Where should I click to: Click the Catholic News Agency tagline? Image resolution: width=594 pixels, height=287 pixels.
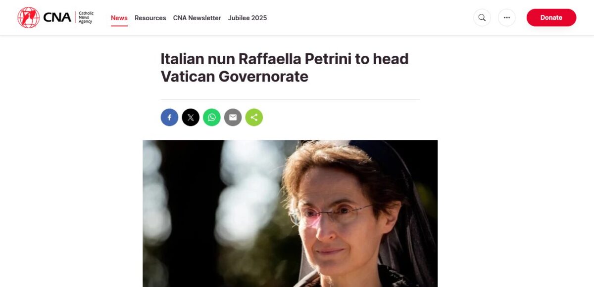tap(85, 18)
